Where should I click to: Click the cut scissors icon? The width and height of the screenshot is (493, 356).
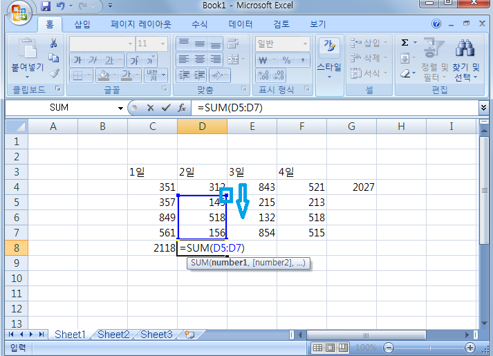click(x=53, y=43)
